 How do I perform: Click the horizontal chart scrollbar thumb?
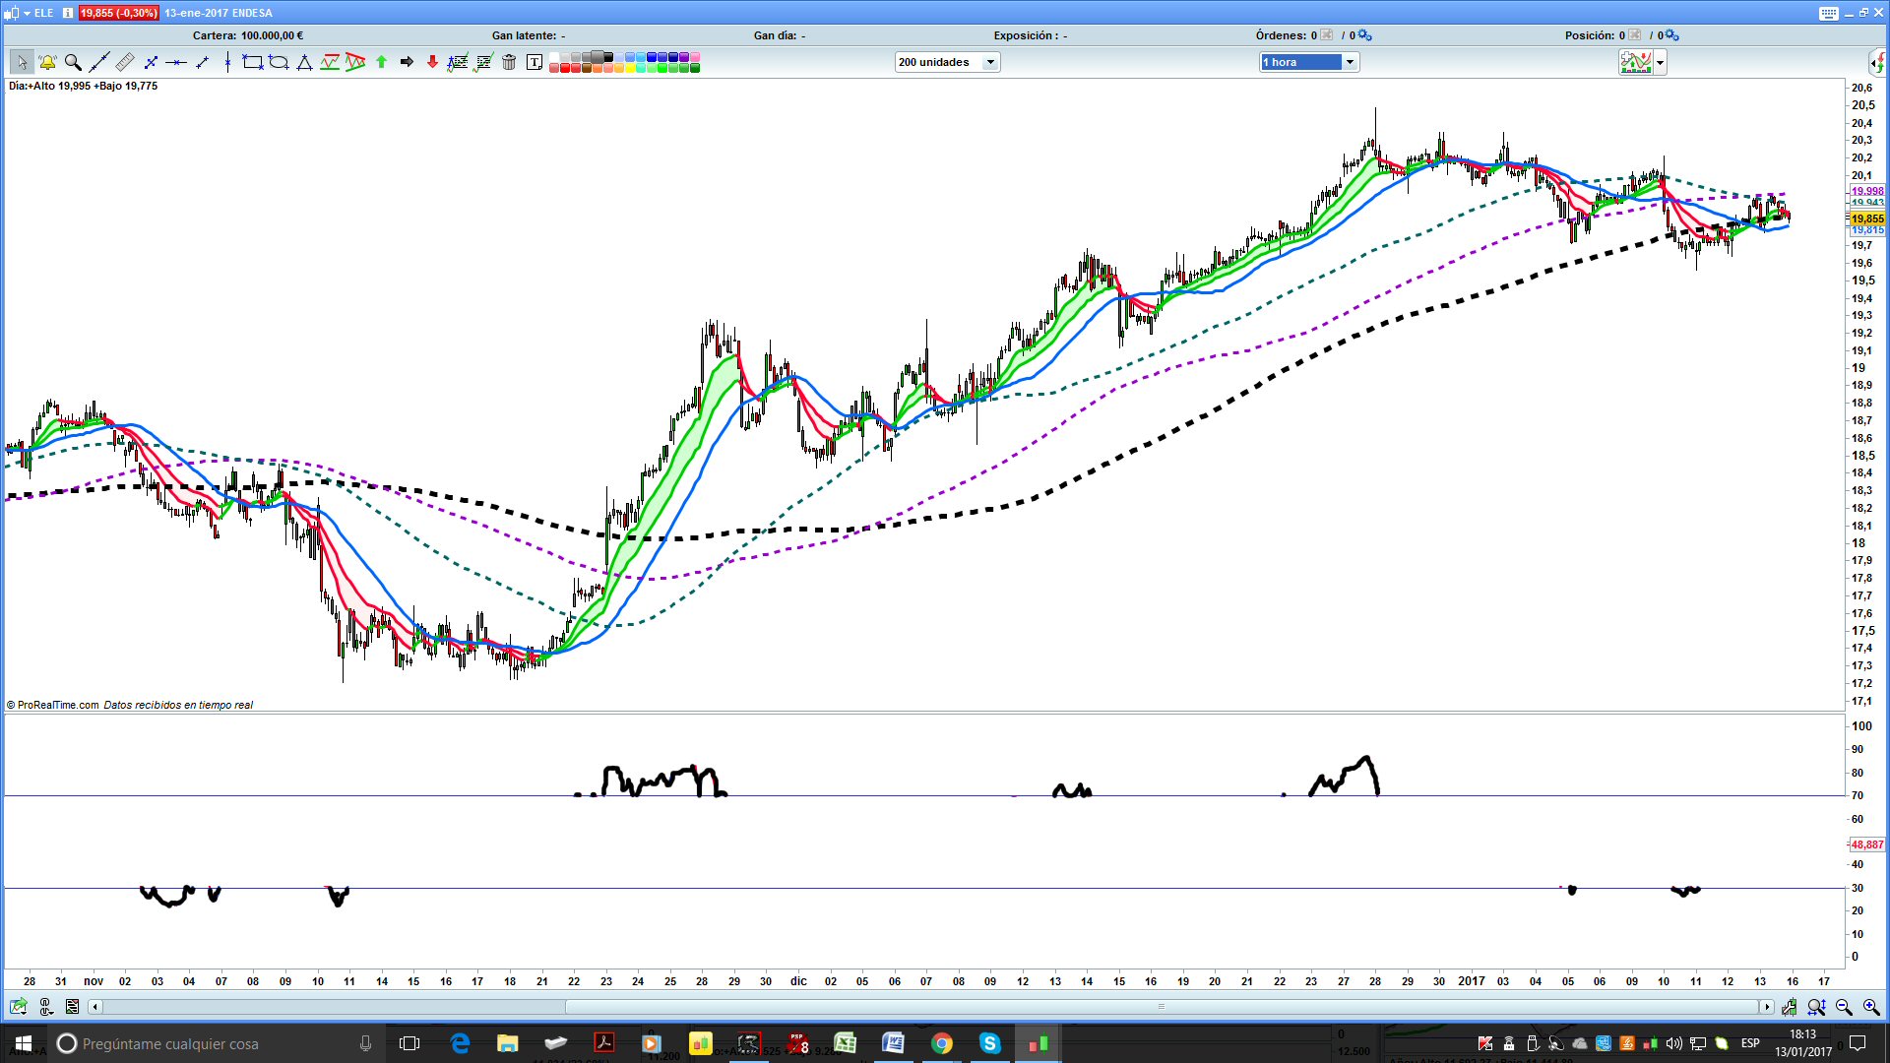click(x=1162, y=1007)
